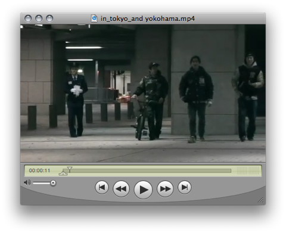This screenshot has height=233, width=286.
Task: Click the resize grip in the window corner
Action: click(x=260, y=200)
